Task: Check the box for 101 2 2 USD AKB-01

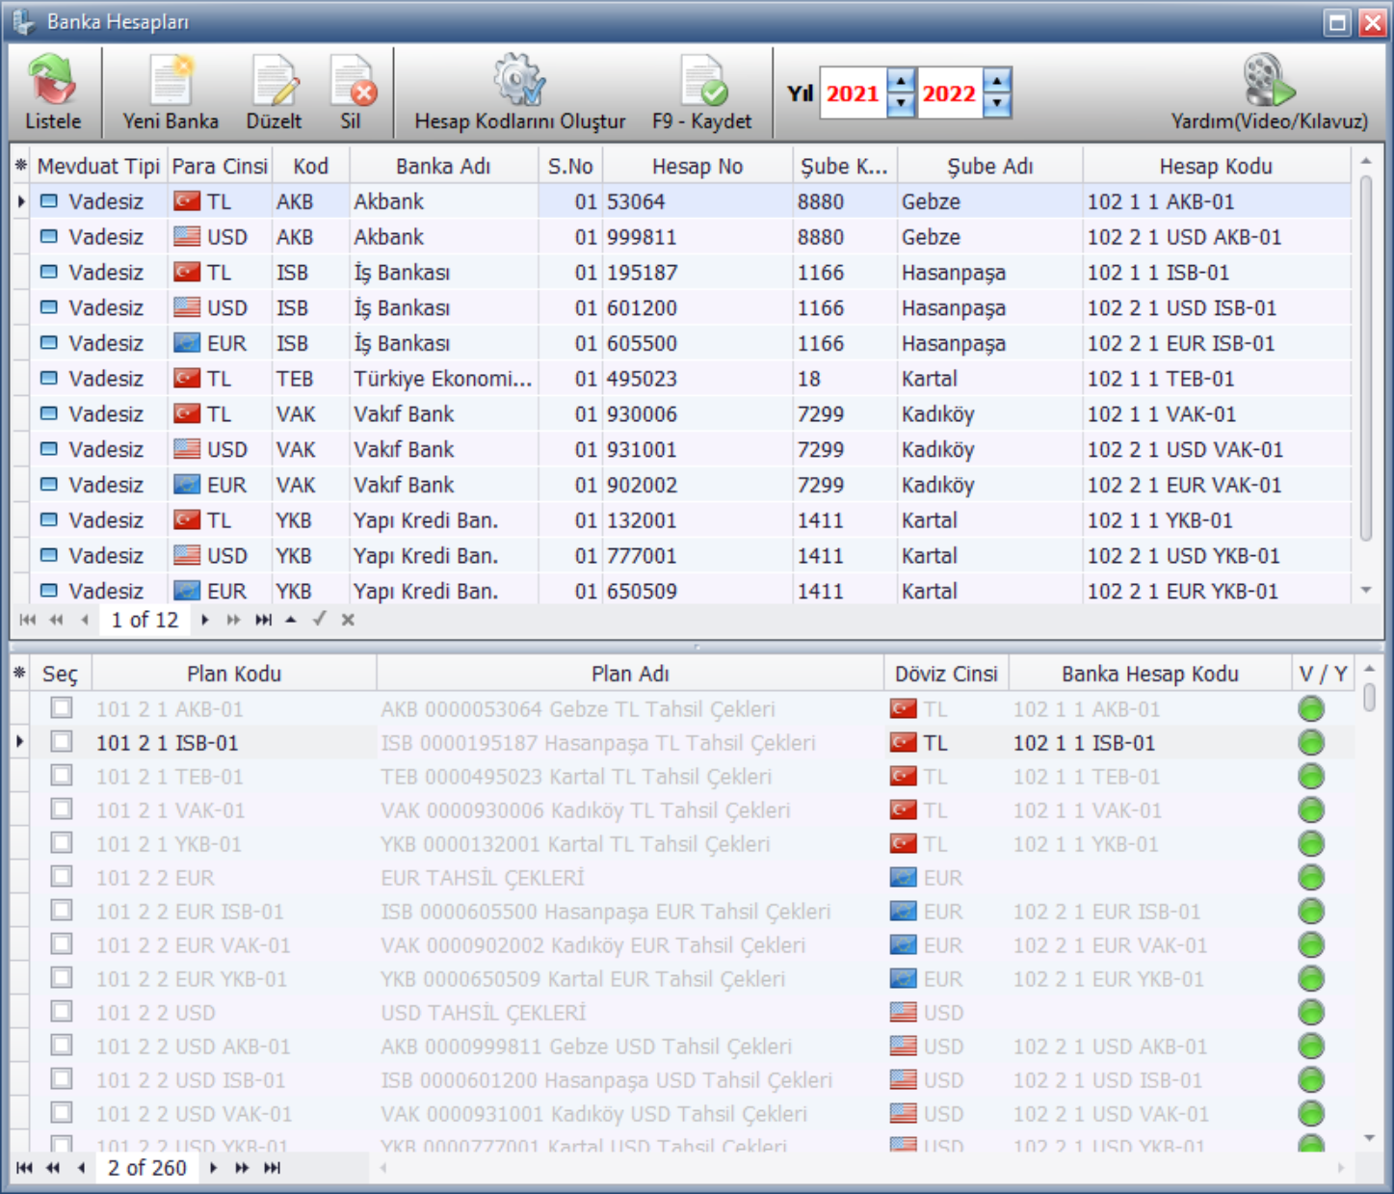Action: click(62, 1046)
